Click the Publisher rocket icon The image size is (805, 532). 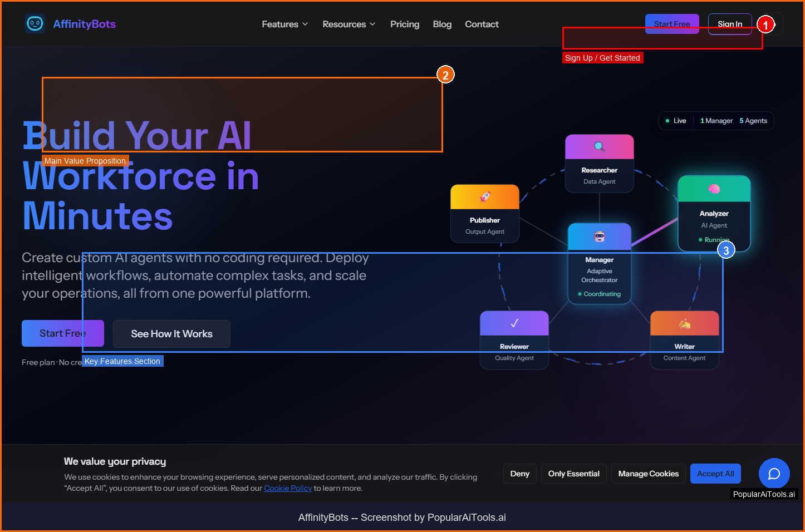click(x=485, y=196)
